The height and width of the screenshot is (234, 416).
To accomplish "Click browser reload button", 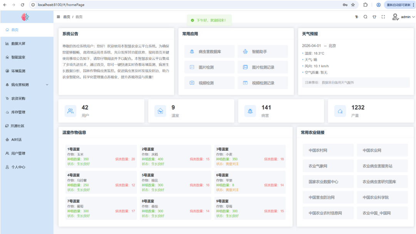I will [23, 5].
